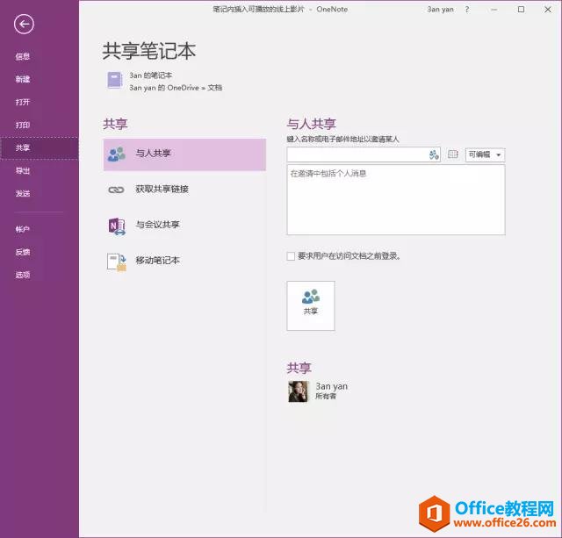This screenshot has width=562, height=538.
Task: Open 选项 settings from sidebar
Action: [x=23, y=275]
